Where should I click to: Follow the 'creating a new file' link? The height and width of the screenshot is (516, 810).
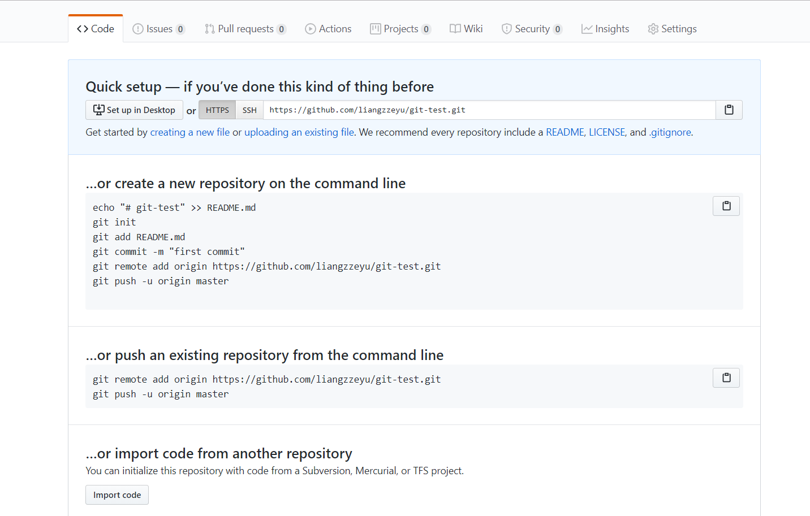[189, 132]
